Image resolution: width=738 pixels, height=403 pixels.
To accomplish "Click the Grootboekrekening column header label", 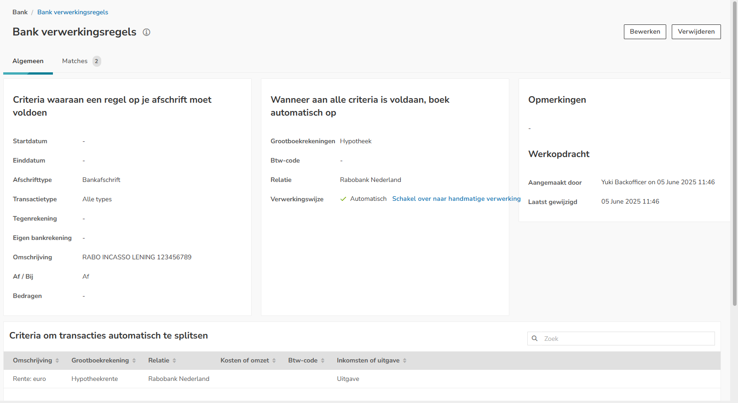I will [100, 361].
